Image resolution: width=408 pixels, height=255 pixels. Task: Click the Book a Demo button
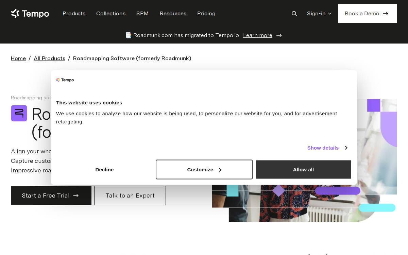[368, 14]
